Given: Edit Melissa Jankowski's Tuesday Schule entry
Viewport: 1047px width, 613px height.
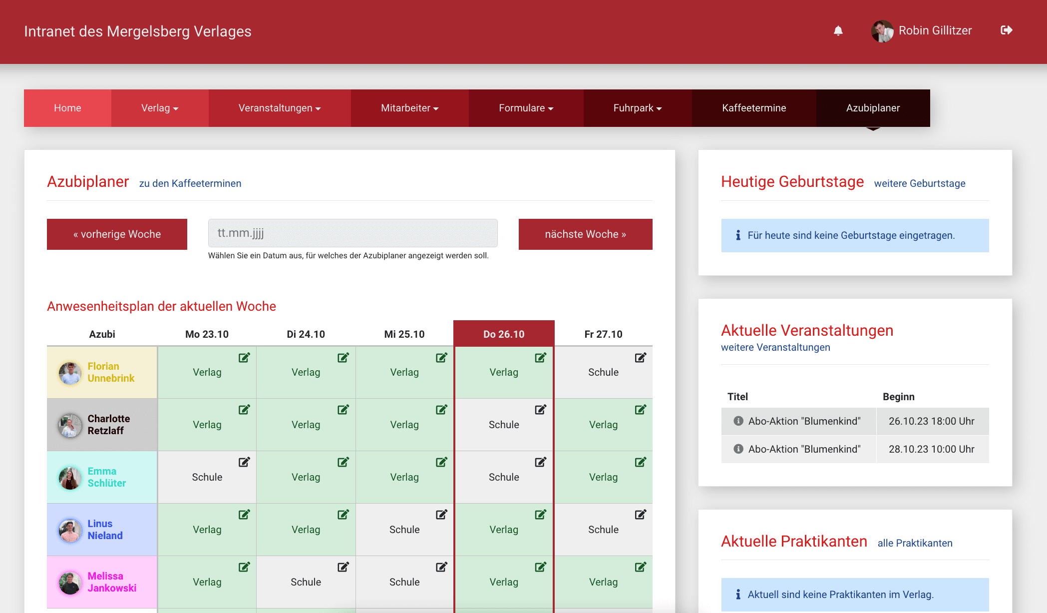Looking at the screenshot, I should tap(343, 567).
